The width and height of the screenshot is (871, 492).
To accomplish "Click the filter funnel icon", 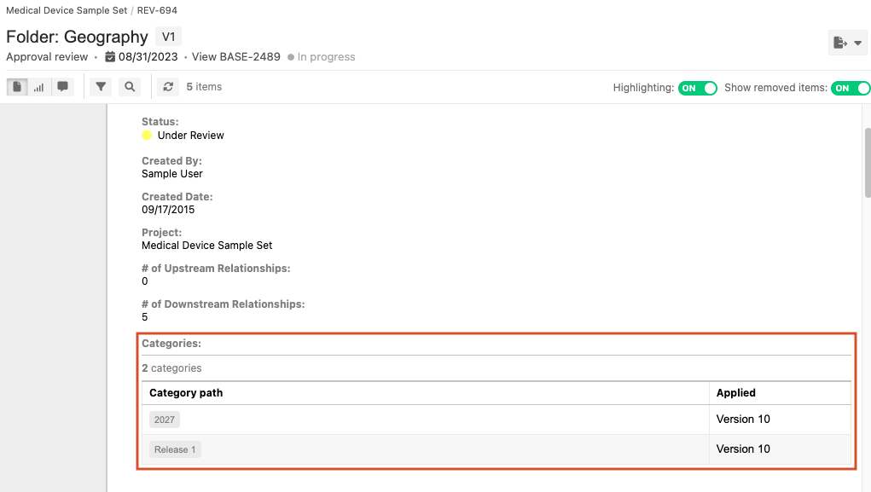I will tap(102, 87).
